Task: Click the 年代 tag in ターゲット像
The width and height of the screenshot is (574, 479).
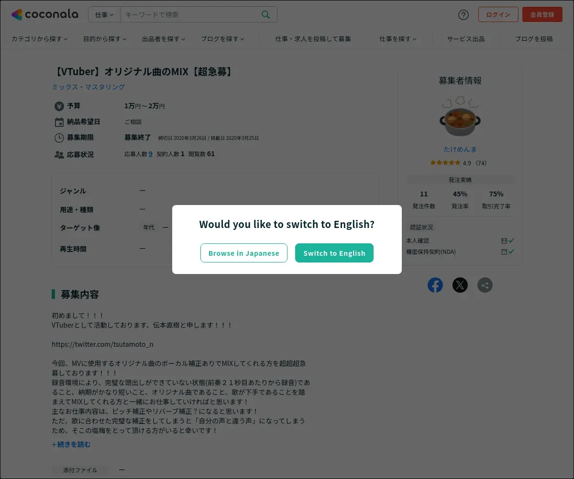Action: pyautogui.click(x=149, y=227)
